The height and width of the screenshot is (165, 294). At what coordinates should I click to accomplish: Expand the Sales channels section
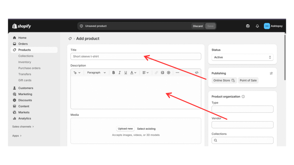click(x=23, y=127)
